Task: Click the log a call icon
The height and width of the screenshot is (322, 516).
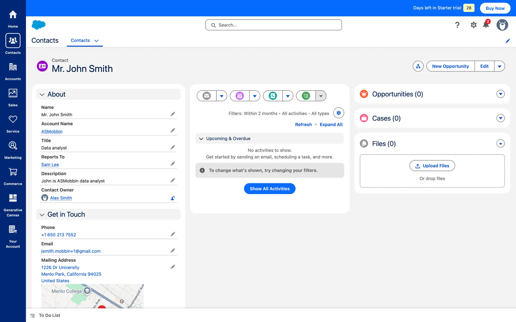Action: [x=273, y=96]
